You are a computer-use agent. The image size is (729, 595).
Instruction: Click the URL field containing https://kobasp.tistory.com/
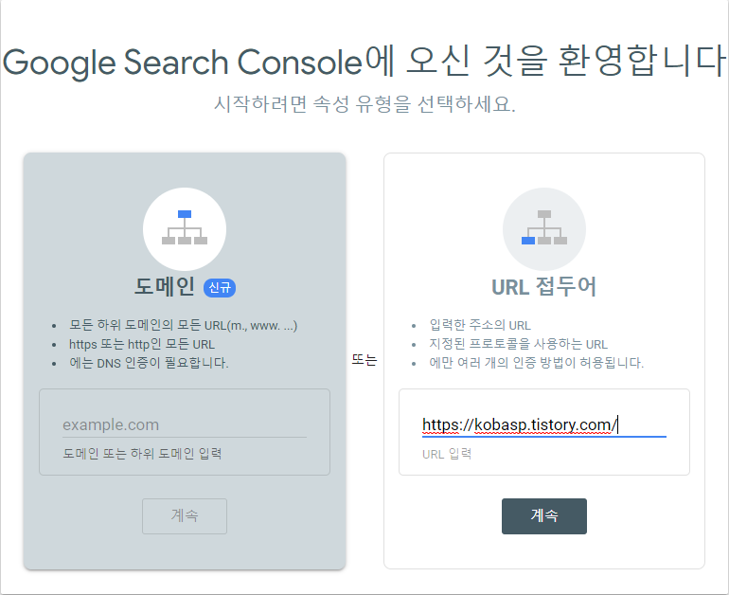pos(544,424)
